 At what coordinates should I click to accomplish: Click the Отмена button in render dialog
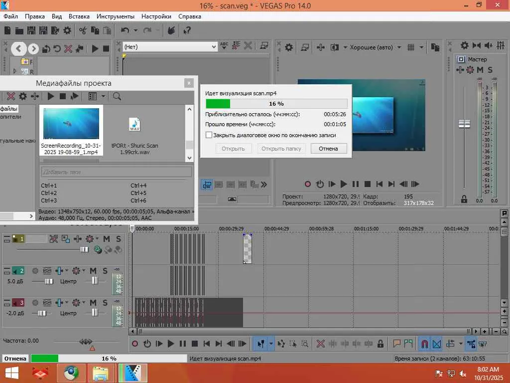point(329,149)
